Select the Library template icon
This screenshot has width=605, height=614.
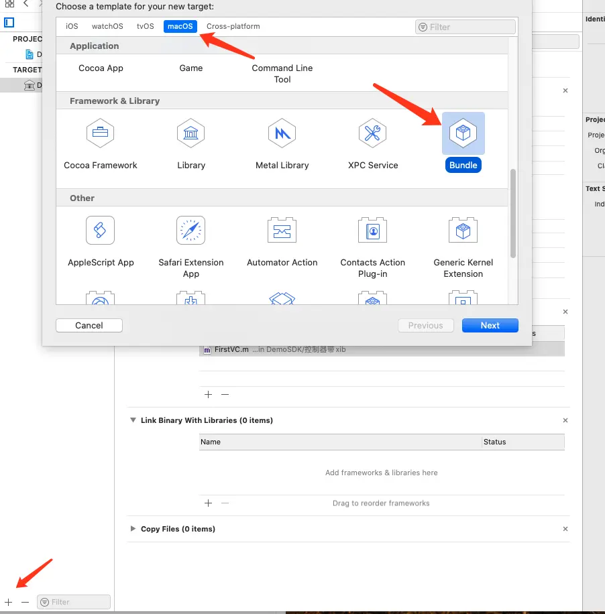click(x=191, y=133)
